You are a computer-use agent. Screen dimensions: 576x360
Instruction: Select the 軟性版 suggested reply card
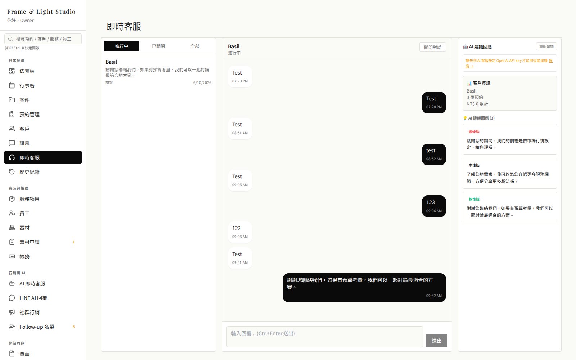[510, 207]
